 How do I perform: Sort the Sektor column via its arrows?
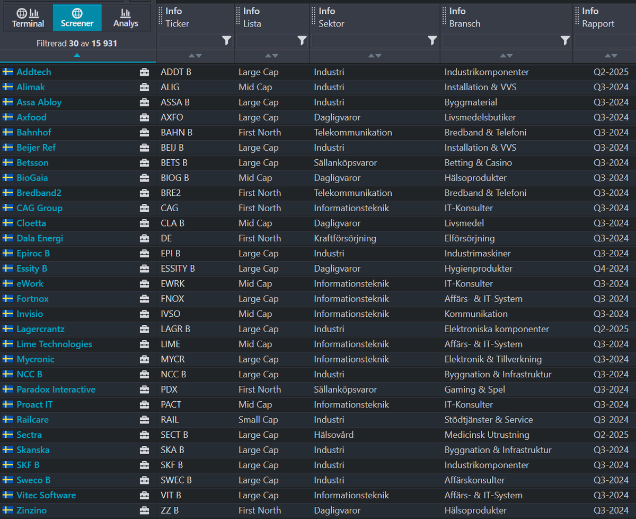click(375, 56)
